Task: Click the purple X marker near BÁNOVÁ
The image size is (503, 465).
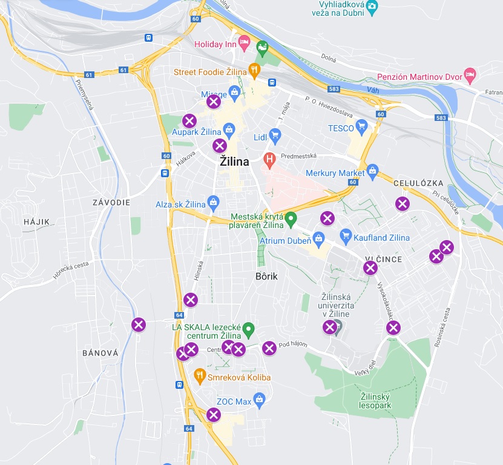Action: click(139, 325)
